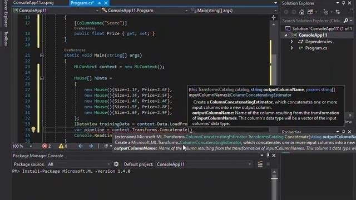Close the Program.cs tab
This screenshot has height=200, width=356.
click(x=106, y=3)
